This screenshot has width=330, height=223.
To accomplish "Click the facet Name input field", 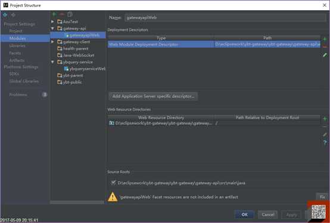I will [225, 18].
